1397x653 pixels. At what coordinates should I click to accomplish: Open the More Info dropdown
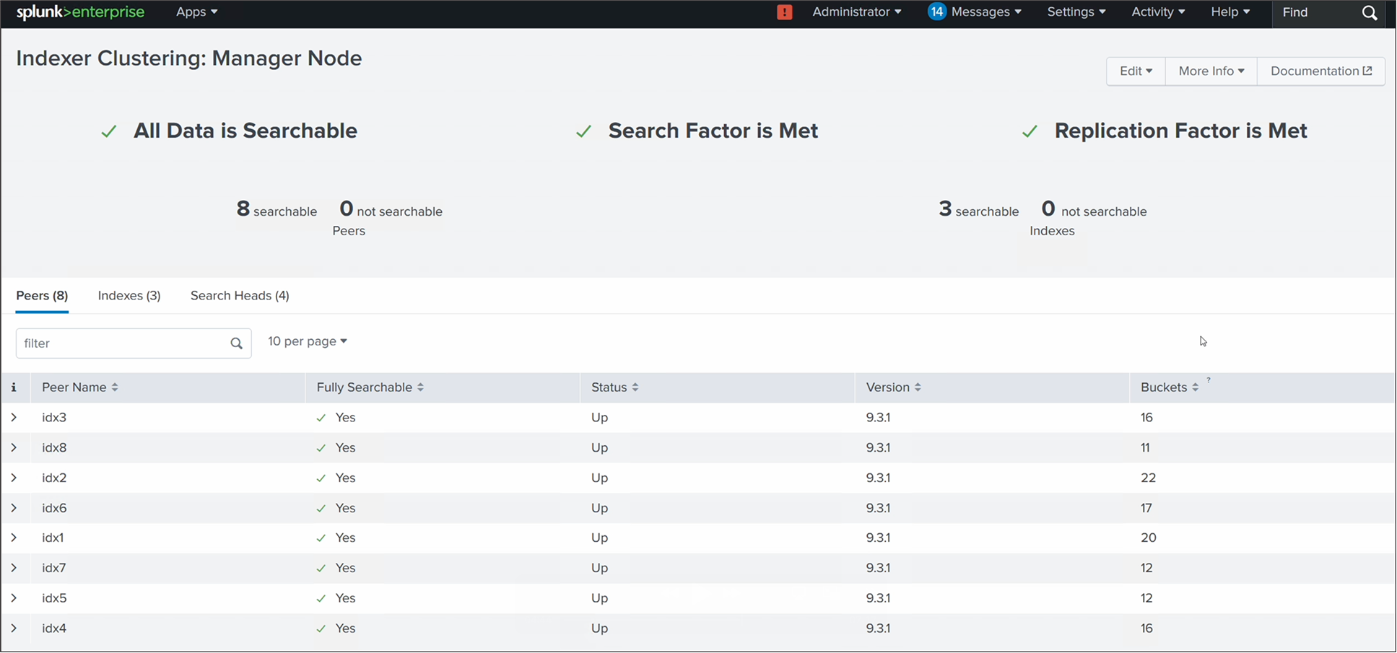coord(1210,71)
